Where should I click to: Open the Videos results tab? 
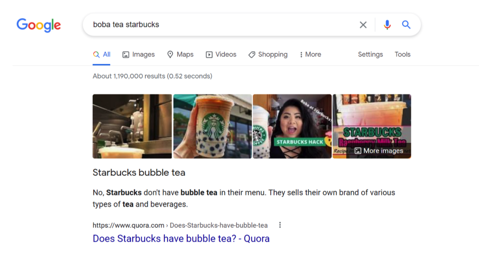pyautogui.click(x=221, y=55)
